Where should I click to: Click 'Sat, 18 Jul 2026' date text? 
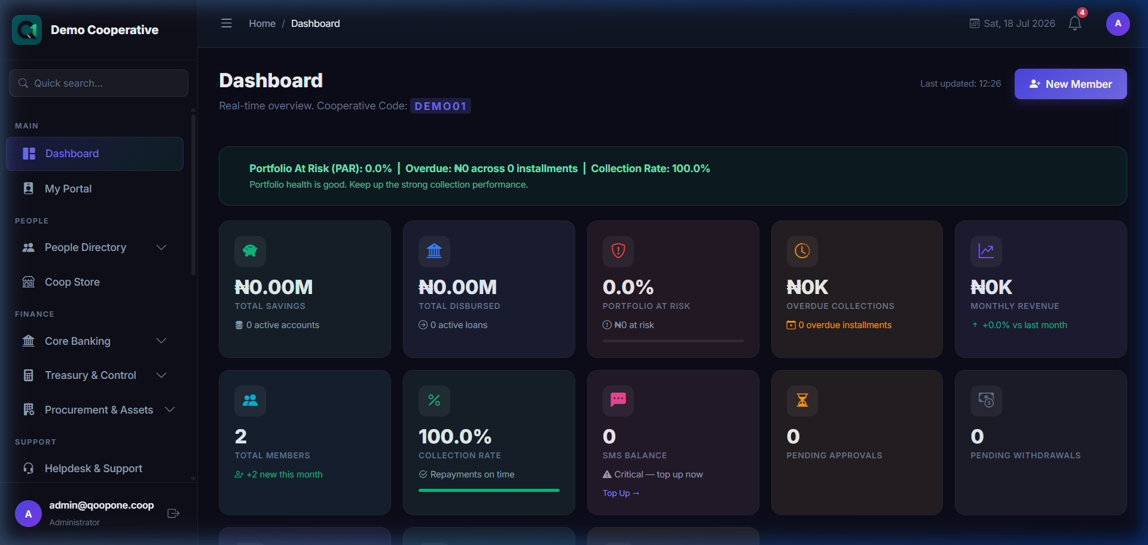[1019, 23]
